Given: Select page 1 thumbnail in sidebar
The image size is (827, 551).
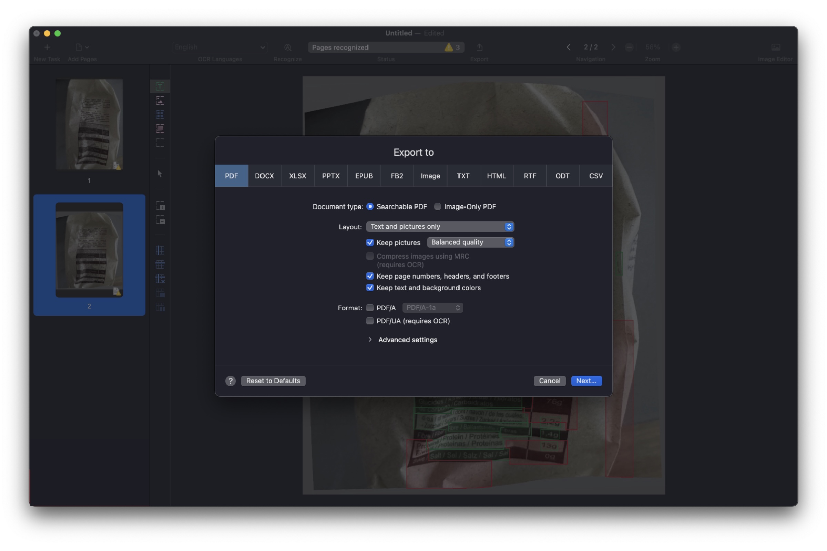Looking at the screenshot, I should point(89,124).
